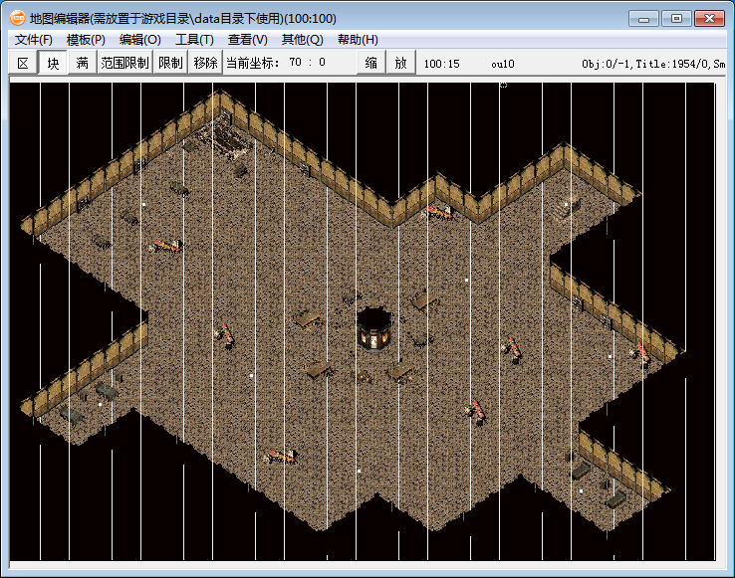Toggle the 块 mode button
This screenshot has width=735, height=578.
click(53, 63)
